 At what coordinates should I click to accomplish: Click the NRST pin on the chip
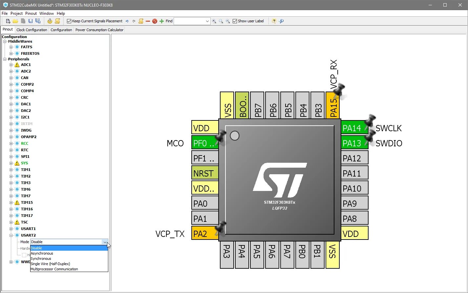205,173
